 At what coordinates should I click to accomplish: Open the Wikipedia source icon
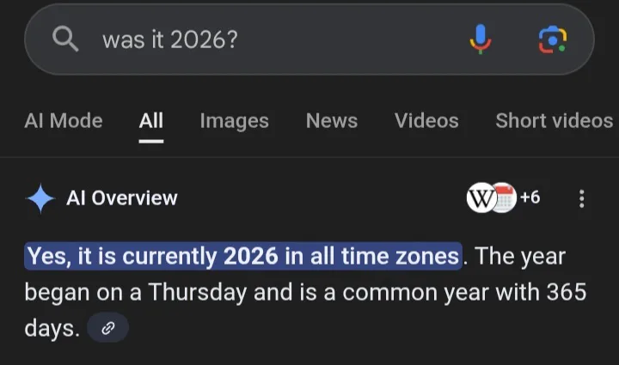click(x=481, y=198)
